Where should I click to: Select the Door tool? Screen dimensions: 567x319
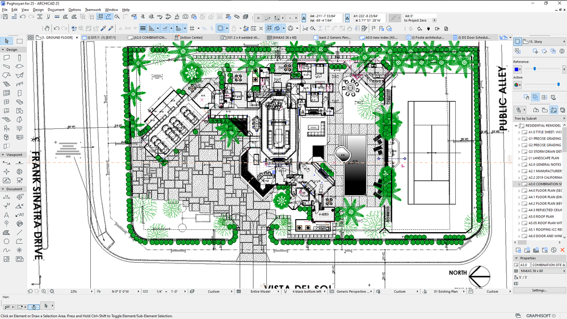tap(19, 93)
